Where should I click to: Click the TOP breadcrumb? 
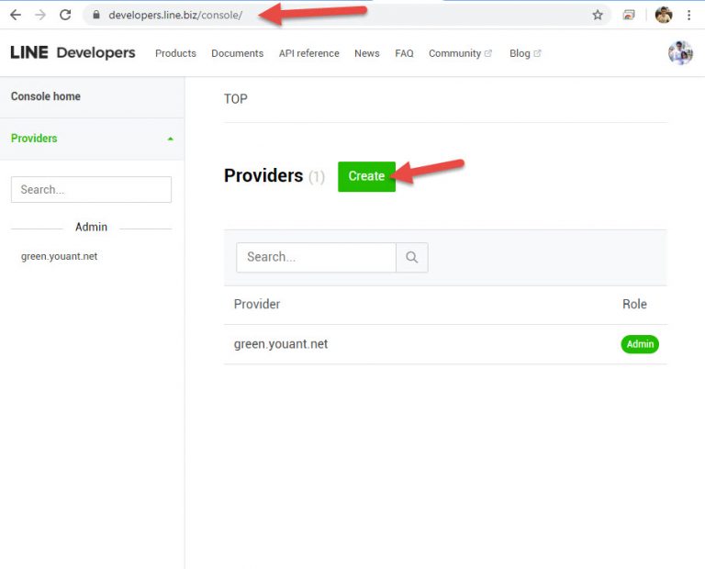[236, 99]
